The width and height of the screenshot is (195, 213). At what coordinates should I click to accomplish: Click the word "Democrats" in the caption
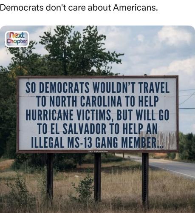[x=22, y=8]
